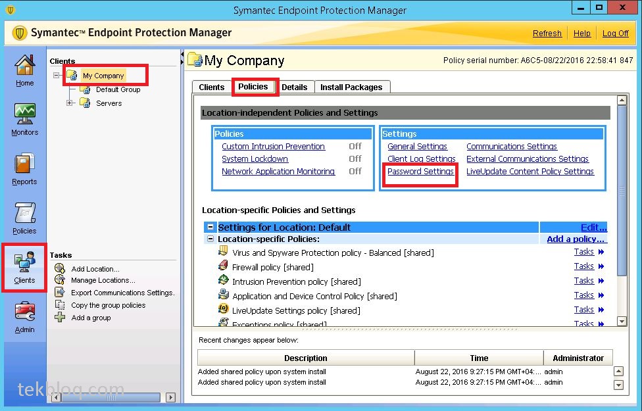Open Tasks menu for LiveUpdate Settings policy
This screenshot has height=411, width=642.
(x=589, y=310)
